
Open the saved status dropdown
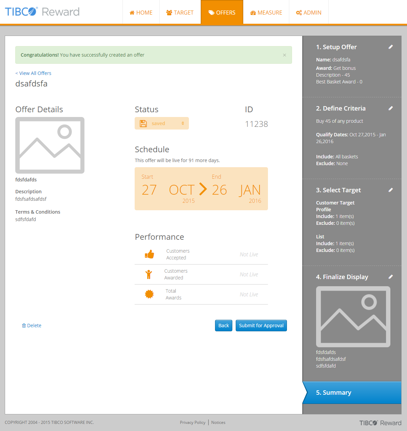click(162, 123)
